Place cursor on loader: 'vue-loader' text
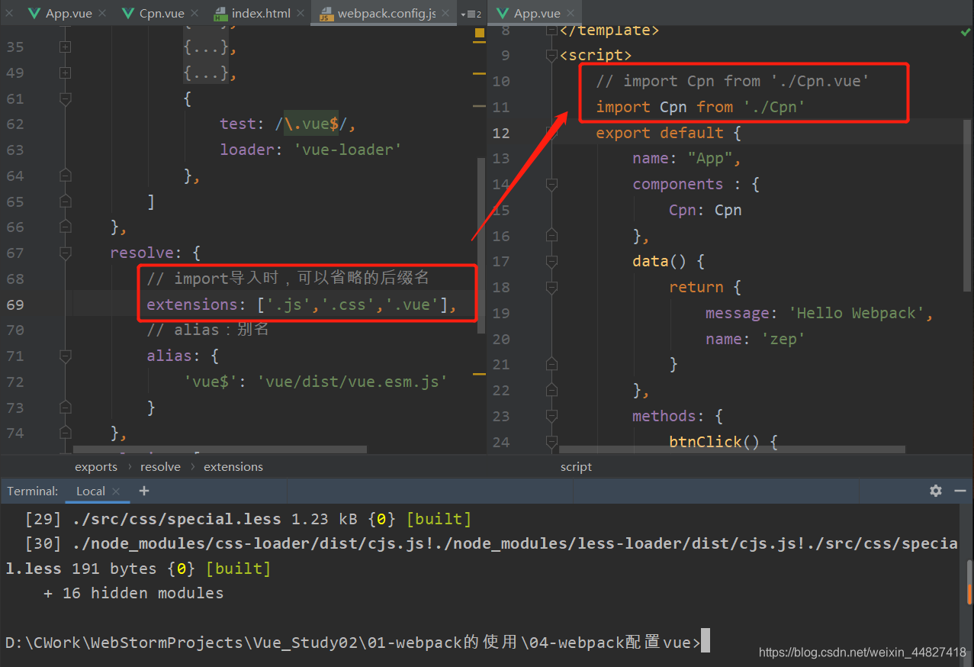The image size is (974, 667). click(310, 150)
